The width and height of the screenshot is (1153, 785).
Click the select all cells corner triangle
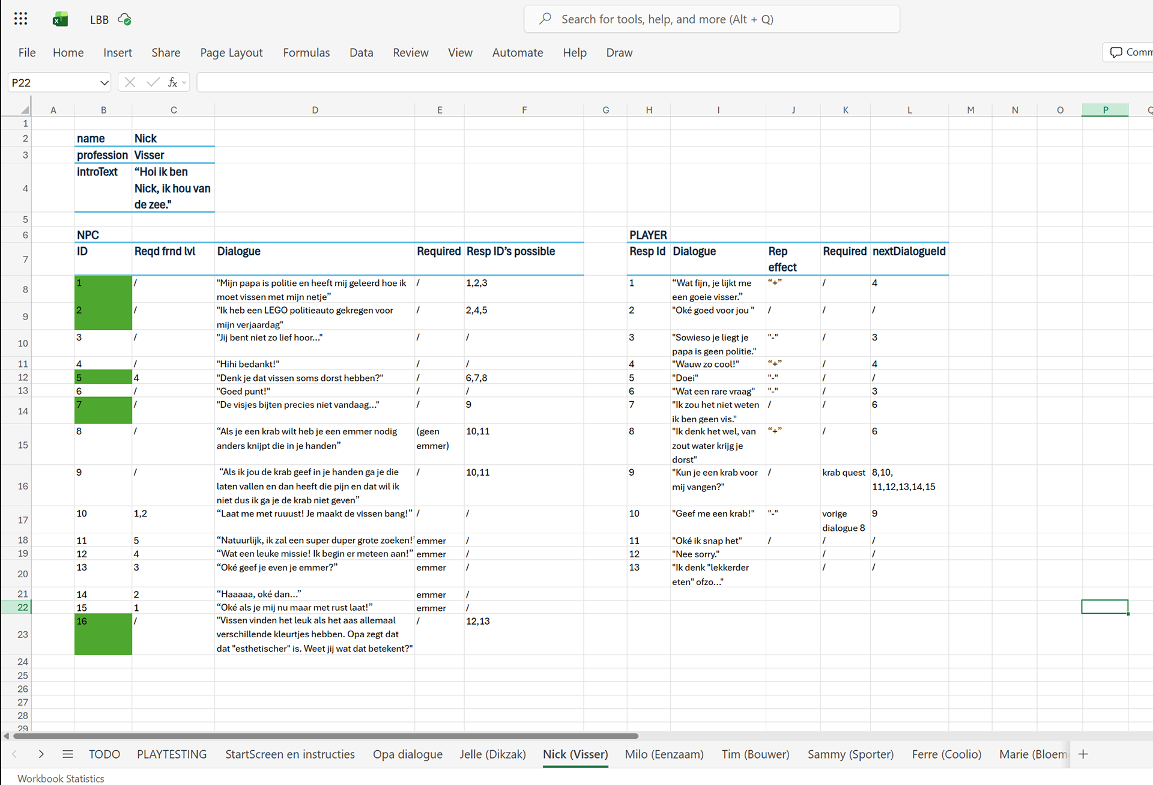(x=25, y=110)
